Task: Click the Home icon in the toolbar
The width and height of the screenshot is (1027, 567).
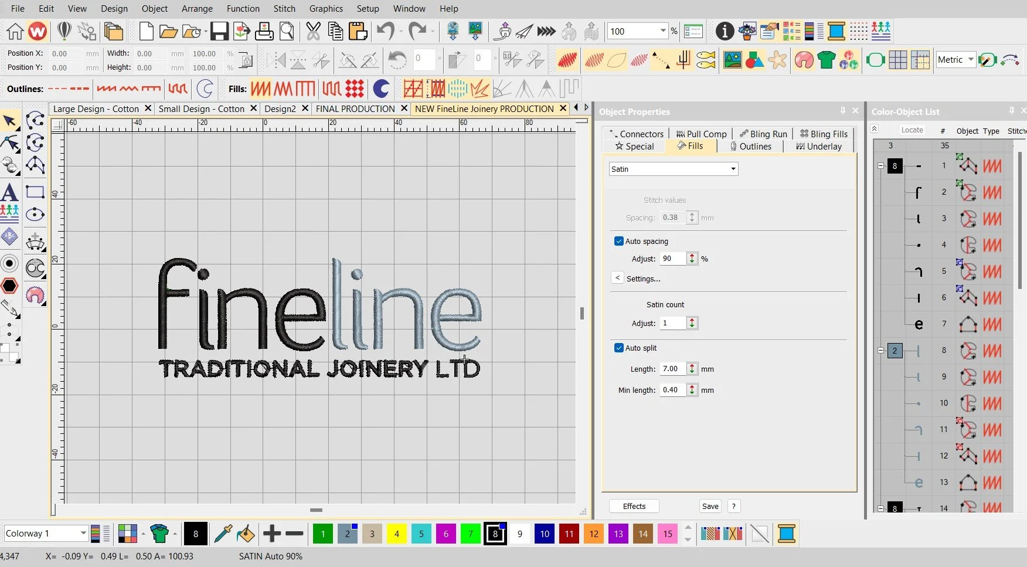Action: 15,31
